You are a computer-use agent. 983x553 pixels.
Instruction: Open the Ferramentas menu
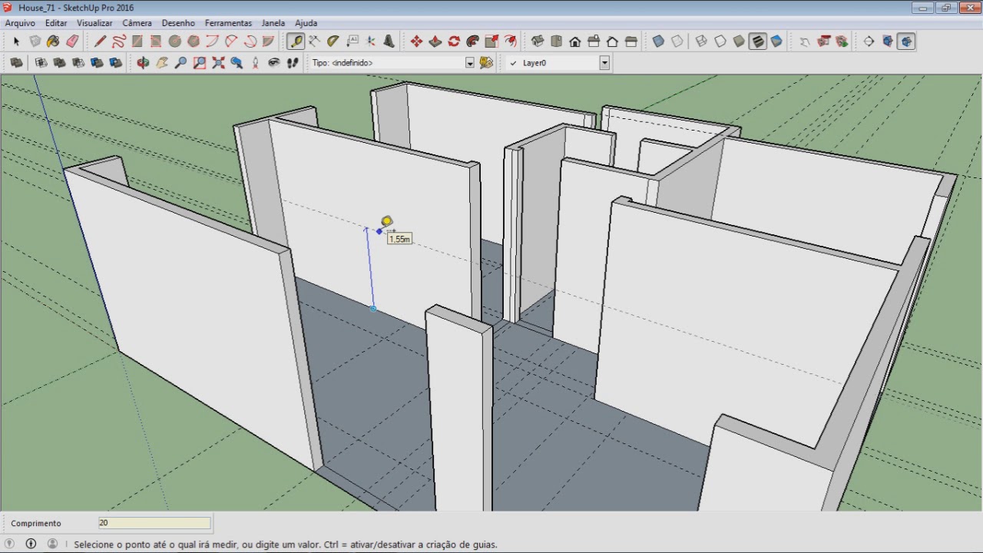pyautogui.click(x=228, y=23)
